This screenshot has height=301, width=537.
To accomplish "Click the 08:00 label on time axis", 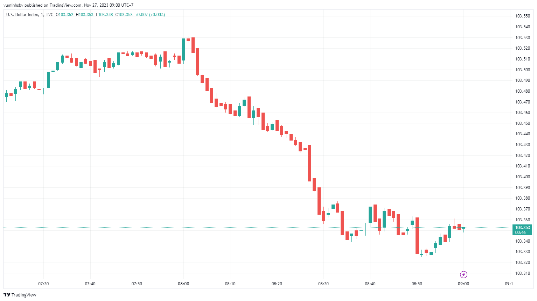I will tap(183, 284).
